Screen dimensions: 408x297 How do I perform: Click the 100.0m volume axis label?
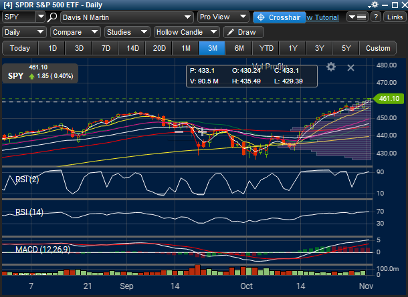pyautogui.click(x=387, y=269)
